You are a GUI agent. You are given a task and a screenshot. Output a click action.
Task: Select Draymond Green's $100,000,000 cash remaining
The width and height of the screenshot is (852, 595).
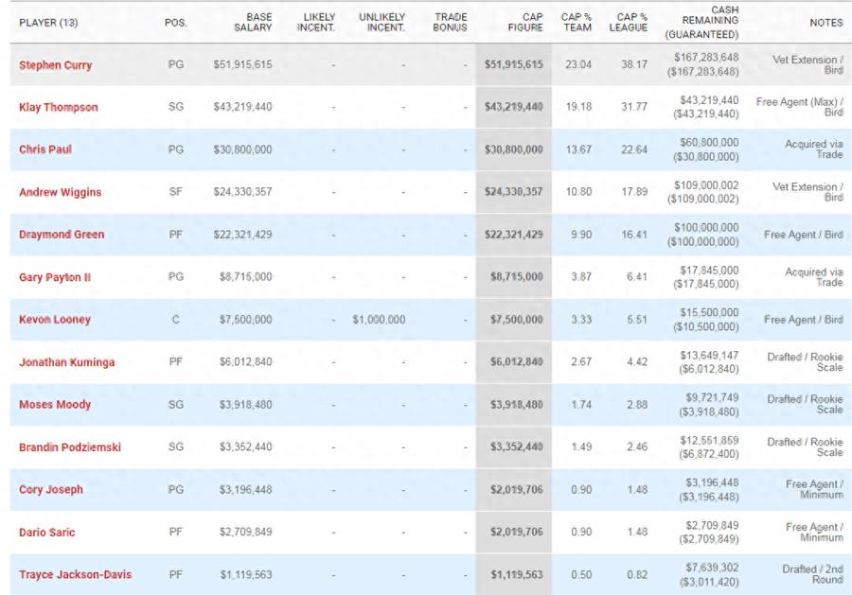coord(706,227)
